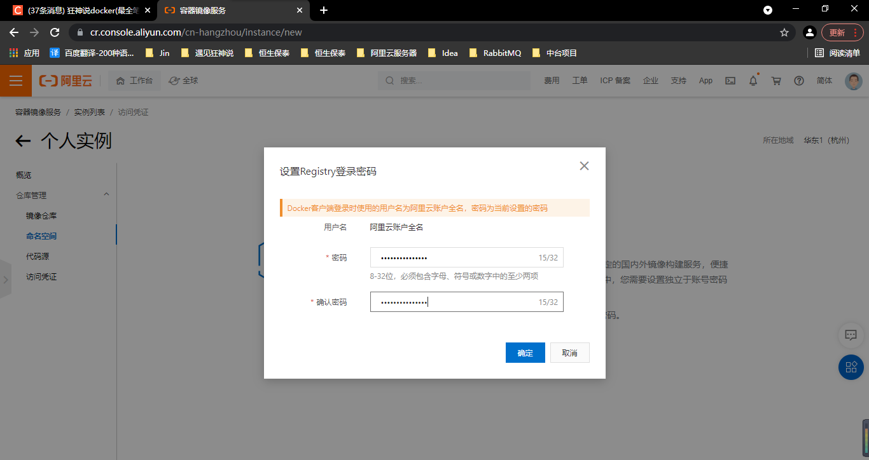The height and width of the screenshot is (460, 869).
Task: Open the 工单 menu
Action: [x=580, y=81]
